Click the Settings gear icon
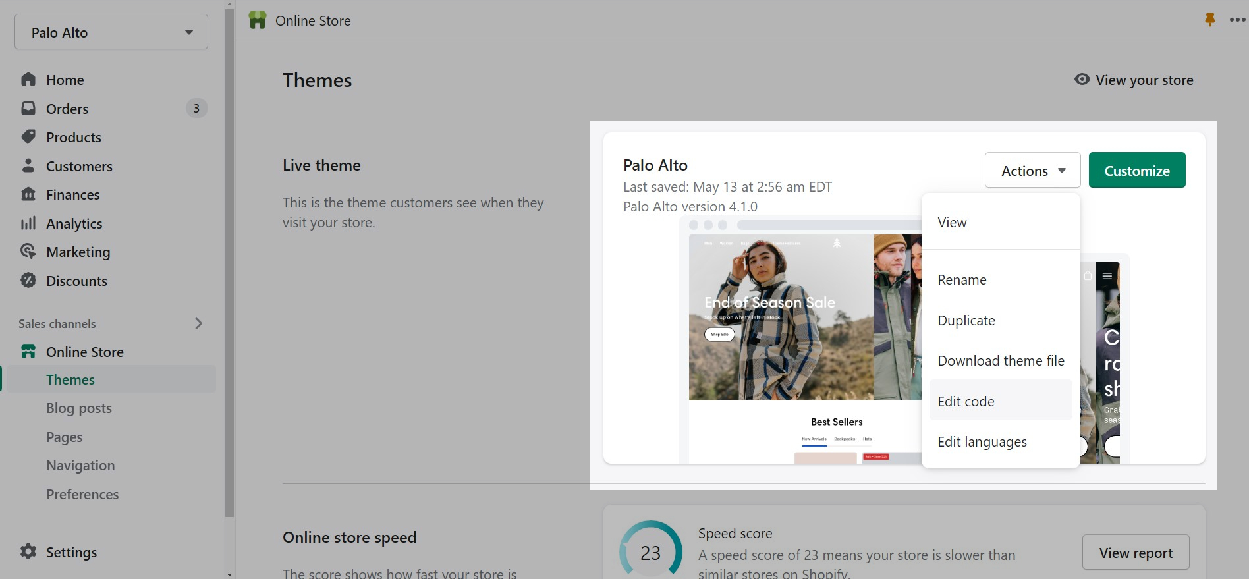The image size is (1249, 579). tap(28, 551)
